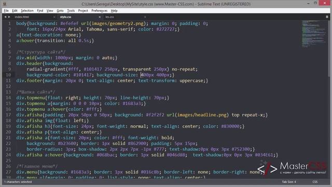Click the Sublime Text icon in title bar

point(5,4)
